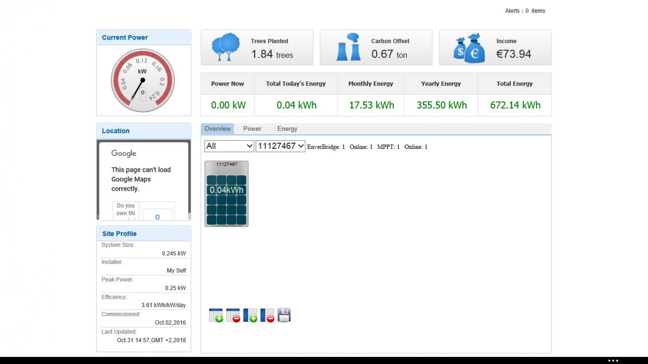648x364 pixels.
Task: Click the Efficiency value 3.61 kWh/kW/day
Action: tap(164, 305)
